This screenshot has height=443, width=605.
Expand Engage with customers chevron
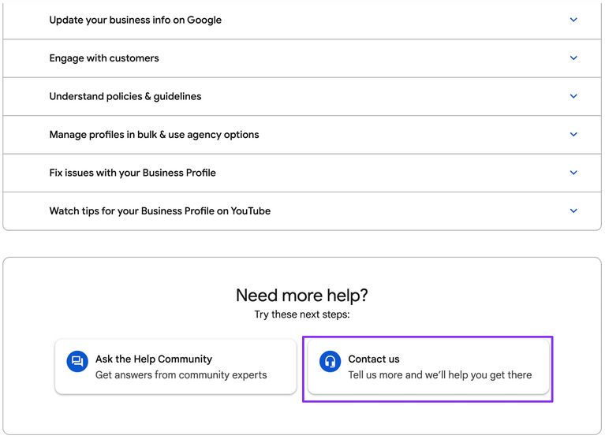tap(573, 58)
